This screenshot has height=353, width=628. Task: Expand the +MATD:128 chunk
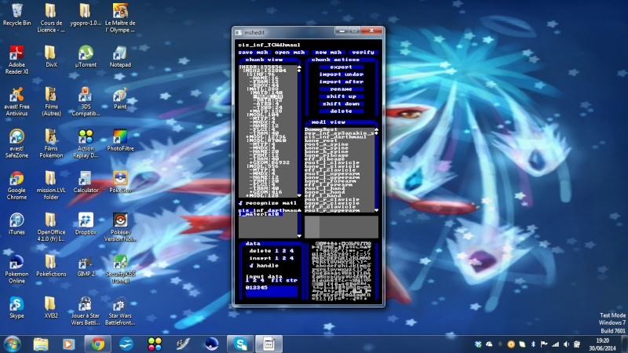pyautogui.click(x=268, y=111)
